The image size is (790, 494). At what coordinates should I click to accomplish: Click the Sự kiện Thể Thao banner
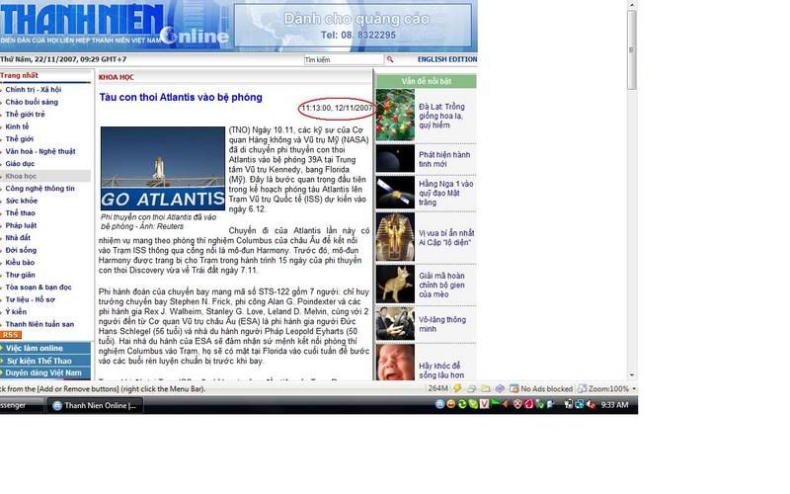click(45, 361)
